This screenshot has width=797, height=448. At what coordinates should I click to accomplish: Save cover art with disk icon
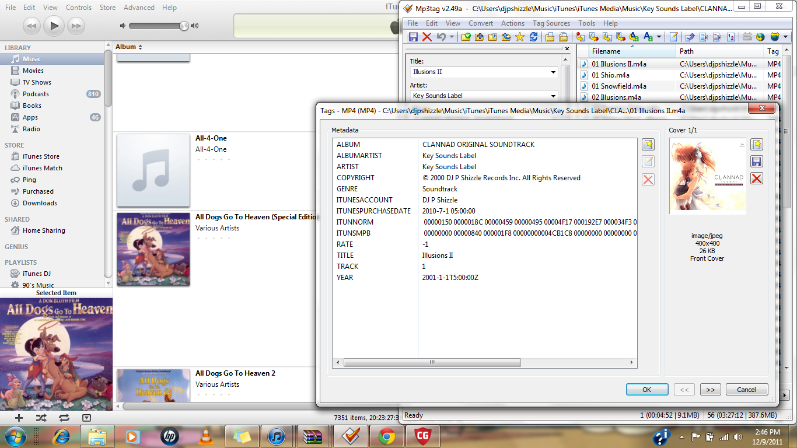pyautogui.click(x=757, y=162)
